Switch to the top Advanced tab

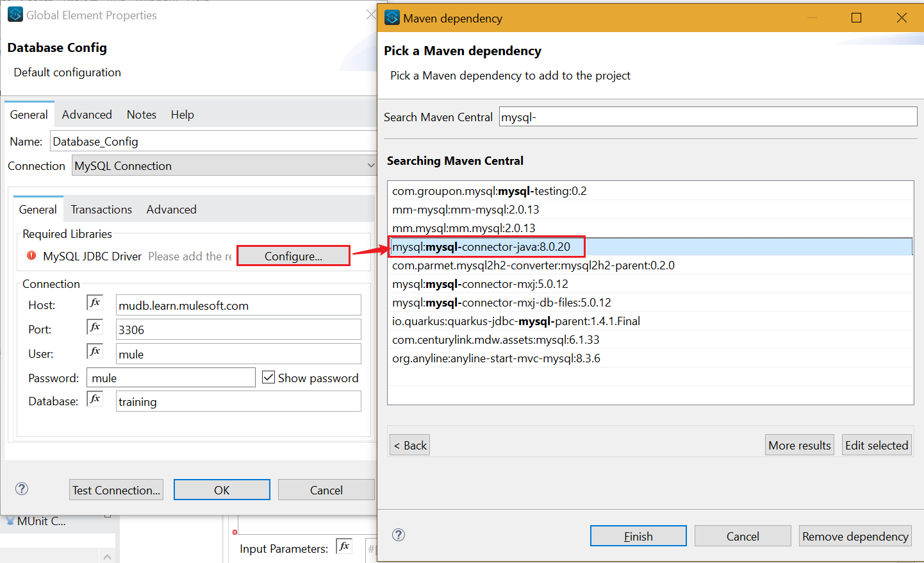87,114
